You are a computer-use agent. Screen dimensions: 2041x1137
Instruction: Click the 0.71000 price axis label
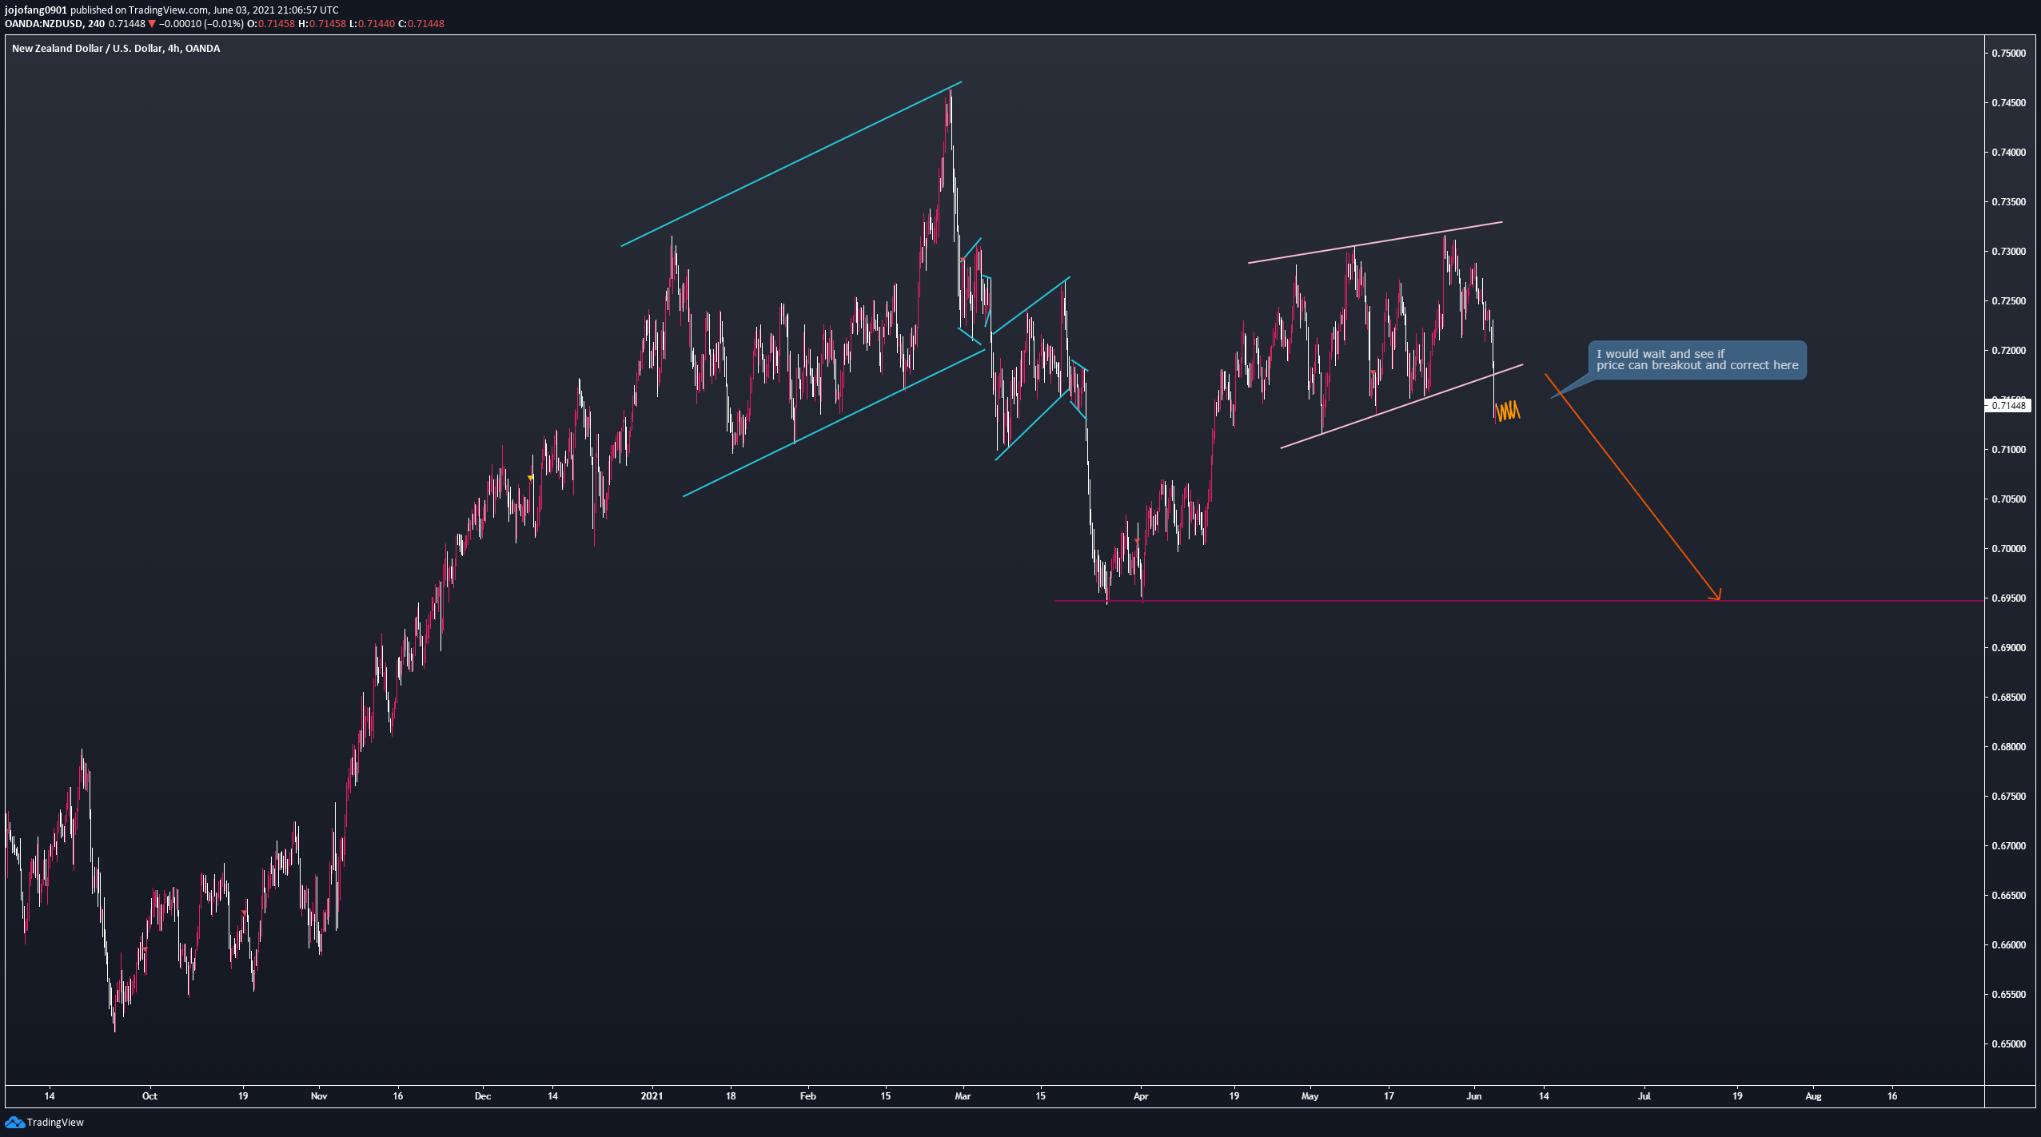(2008, 450)
